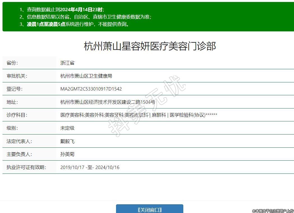The image size is (294, 213).
Task: Click the 浙江省 value
Action: pos(67,63)
